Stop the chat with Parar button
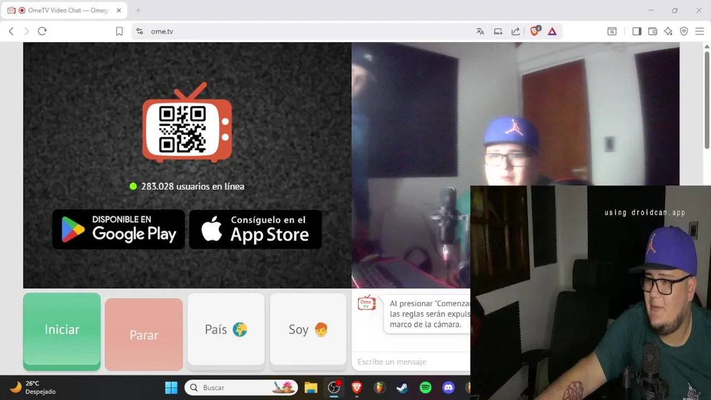The width and height of the screenshot is (711, 400). [x=144, y=334]
